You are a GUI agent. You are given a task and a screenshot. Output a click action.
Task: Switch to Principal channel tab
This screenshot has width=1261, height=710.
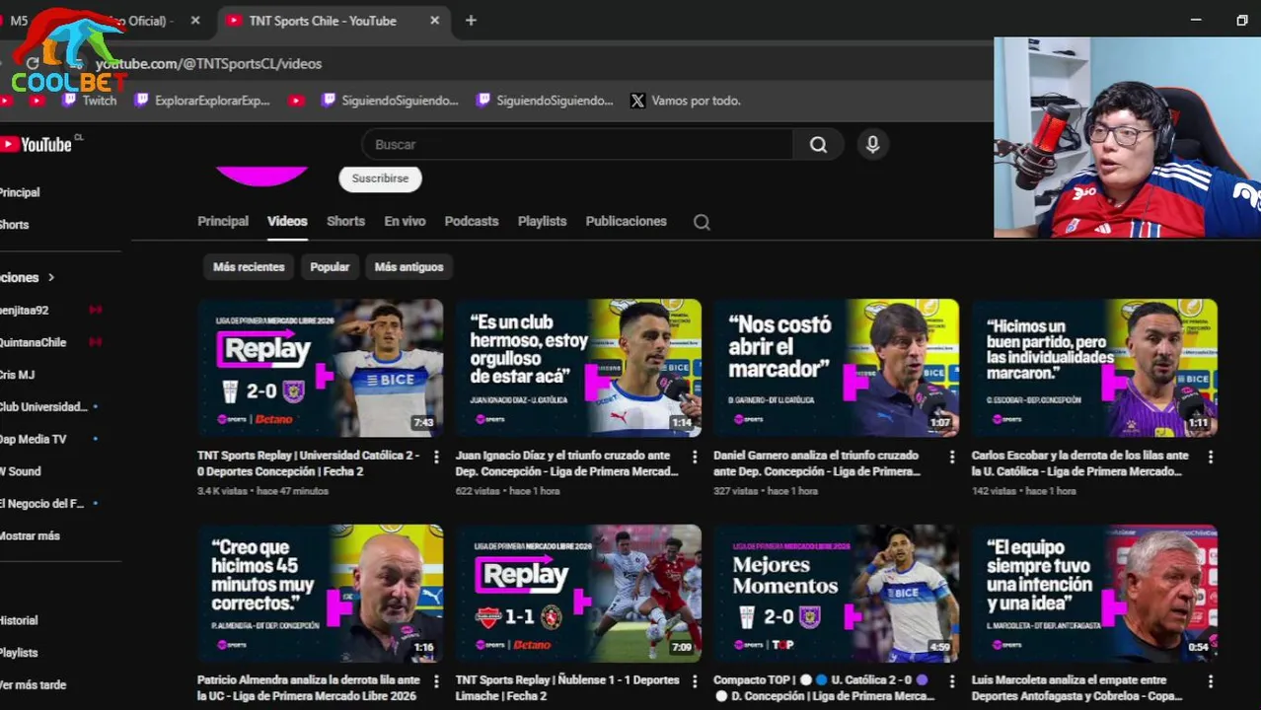223,221
